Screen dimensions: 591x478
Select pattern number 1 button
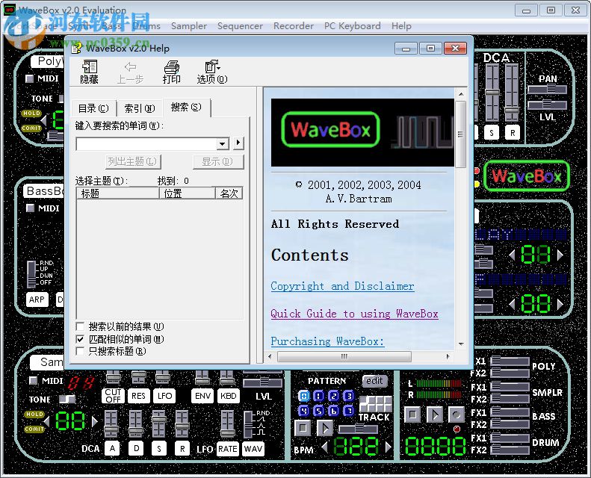tap(319, 396)
